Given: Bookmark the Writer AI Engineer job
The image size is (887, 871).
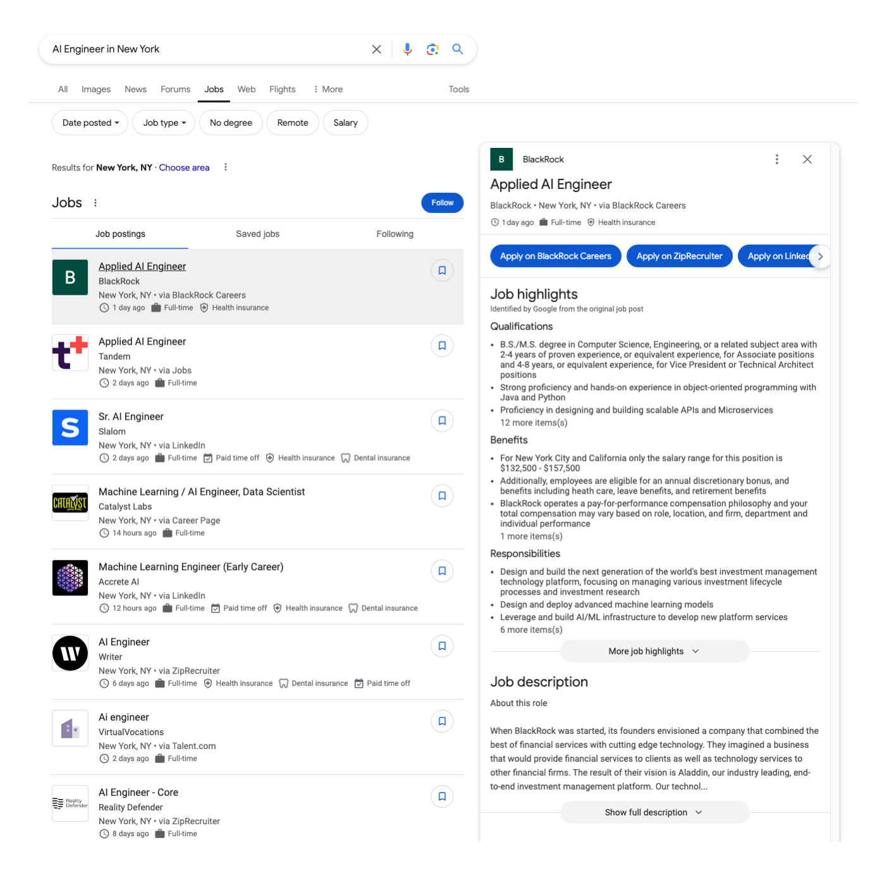Looking at the screenshot, I should pos(443,647).
